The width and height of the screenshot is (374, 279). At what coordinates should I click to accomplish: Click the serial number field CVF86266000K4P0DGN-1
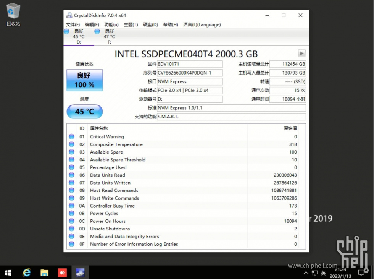(x=190, y=73)
